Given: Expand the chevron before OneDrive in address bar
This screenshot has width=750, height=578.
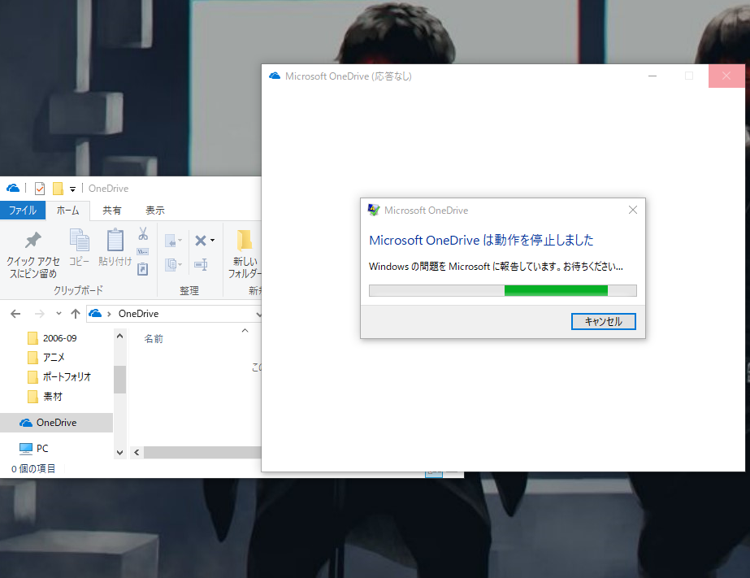Looking at the screenshot, I should point(109,314).
